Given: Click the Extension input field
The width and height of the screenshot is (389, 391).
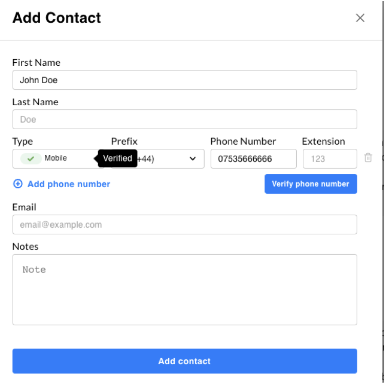Looking at the screenshot, I should [x=330, y=158].
